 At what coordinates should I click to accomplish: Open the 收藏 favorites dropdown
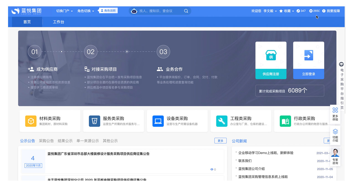[287, 11]
